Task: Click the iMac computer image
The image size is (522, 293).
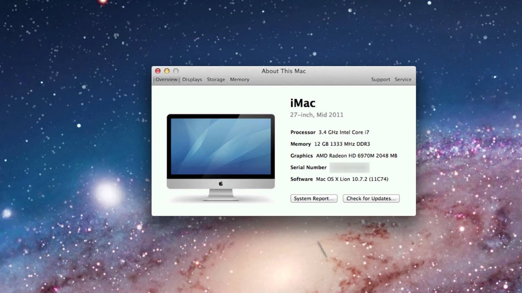Action: [221, 158]
